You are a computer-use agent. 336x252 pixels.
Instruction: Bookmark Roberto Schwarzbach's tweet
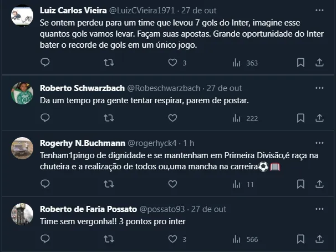coord(301,118)
